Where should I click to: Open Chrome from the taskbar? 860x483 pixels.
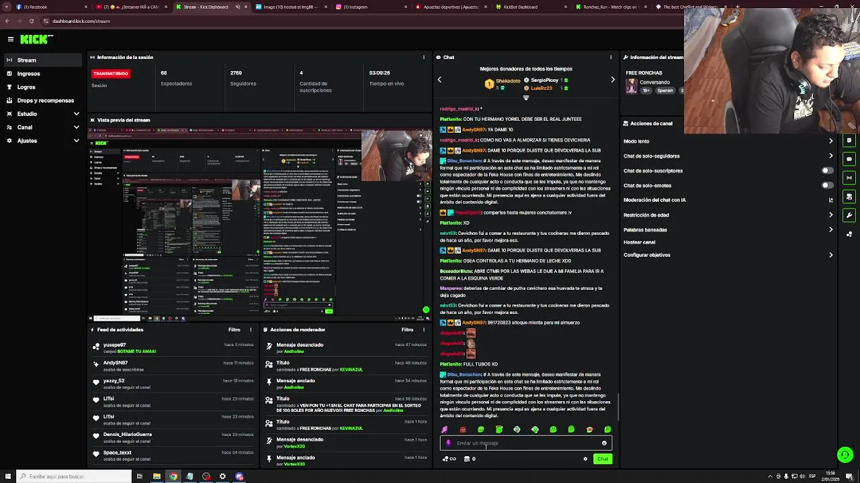click(173, 477)
